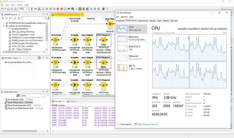Viewport: 234px width, 138px height.
Task: Click the Workflow Coach settings icon
Action: [x=39, y=58]
